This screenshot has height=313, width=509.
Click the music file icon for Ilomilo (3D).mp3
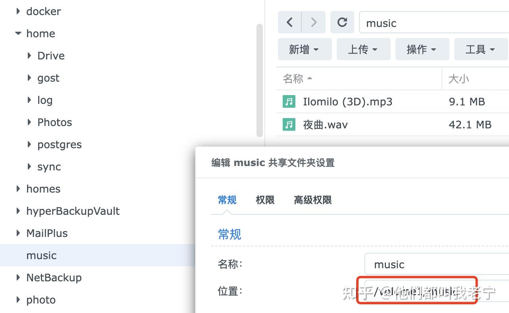click(289, 101)
